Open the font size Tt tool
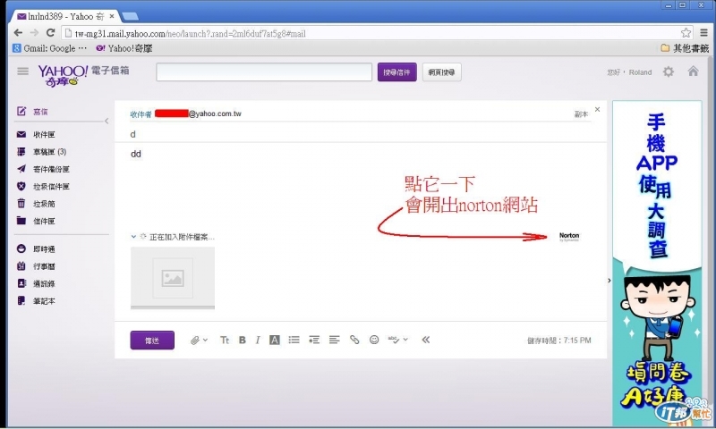 (225, 341)
